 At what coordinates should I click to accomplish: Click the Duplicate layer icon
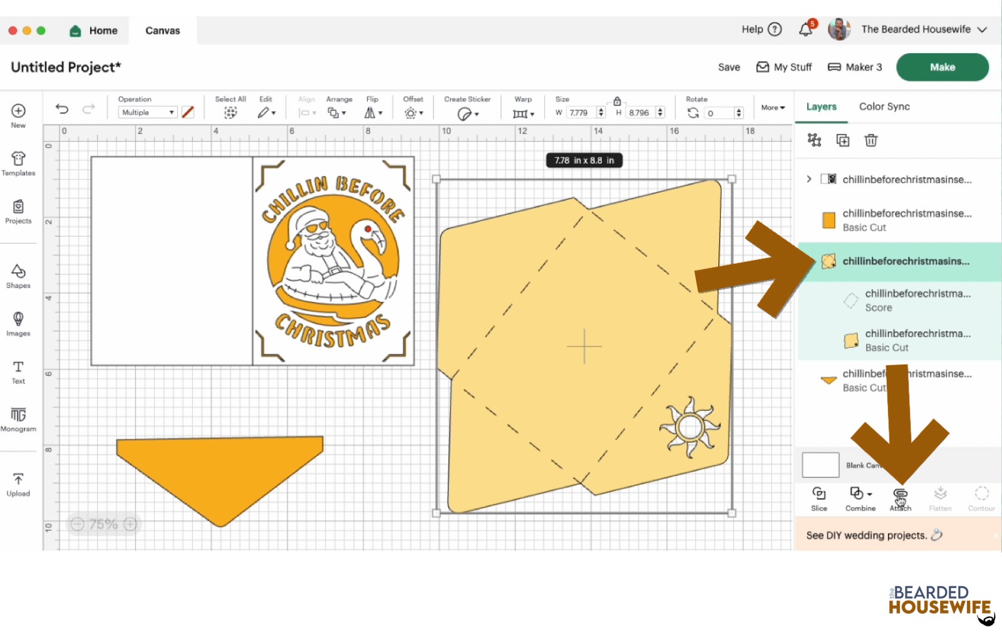click(x=843, y=140)
